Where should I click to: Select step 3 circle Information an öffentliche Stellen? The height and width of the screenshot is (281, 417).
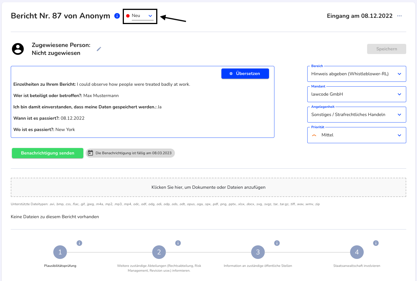[258, 252]
